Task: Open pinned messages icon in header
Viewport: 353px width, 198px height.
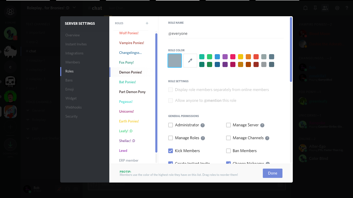Action: [x=315, y=8]
